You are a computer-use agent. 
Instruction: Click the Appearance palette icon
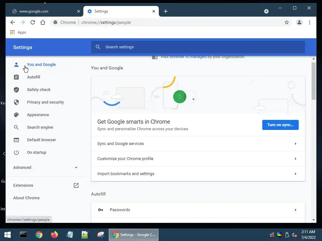tap(16, 115)
